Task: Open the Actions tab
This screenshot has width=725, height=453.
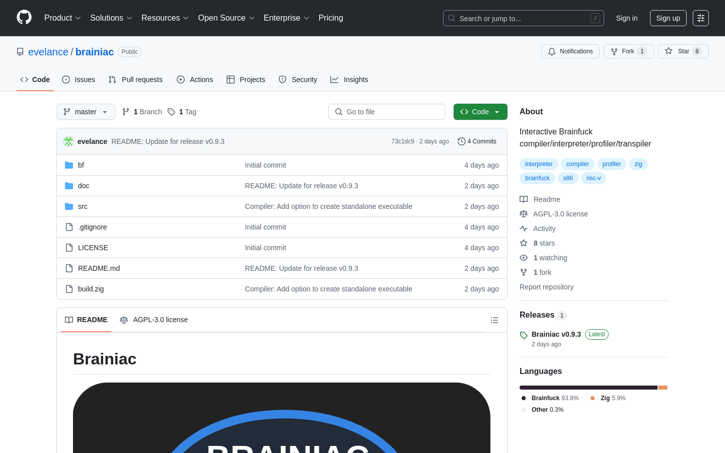Action: (195, 80)
